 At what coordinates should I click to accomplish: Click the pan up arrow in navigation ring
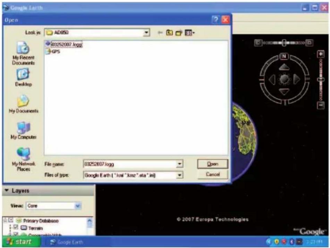coord(284,67)
